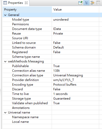Click wm/is/LYY/L_T value
The image size is (102, 129).
tap(64, 80)
